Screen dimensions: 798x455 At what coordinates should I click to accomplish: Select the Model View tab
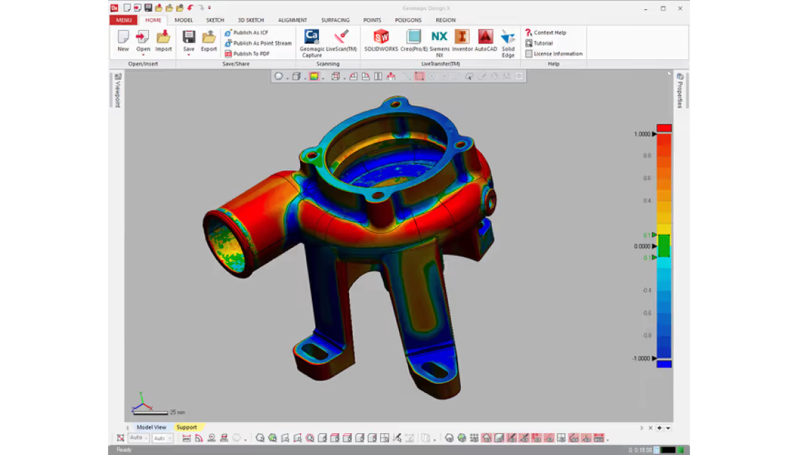(x=151, y=428)
